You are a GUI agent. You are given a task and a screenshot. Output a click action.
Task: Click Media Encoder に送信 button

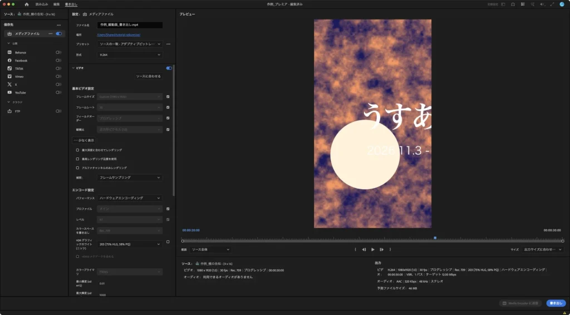coord(520,303)
